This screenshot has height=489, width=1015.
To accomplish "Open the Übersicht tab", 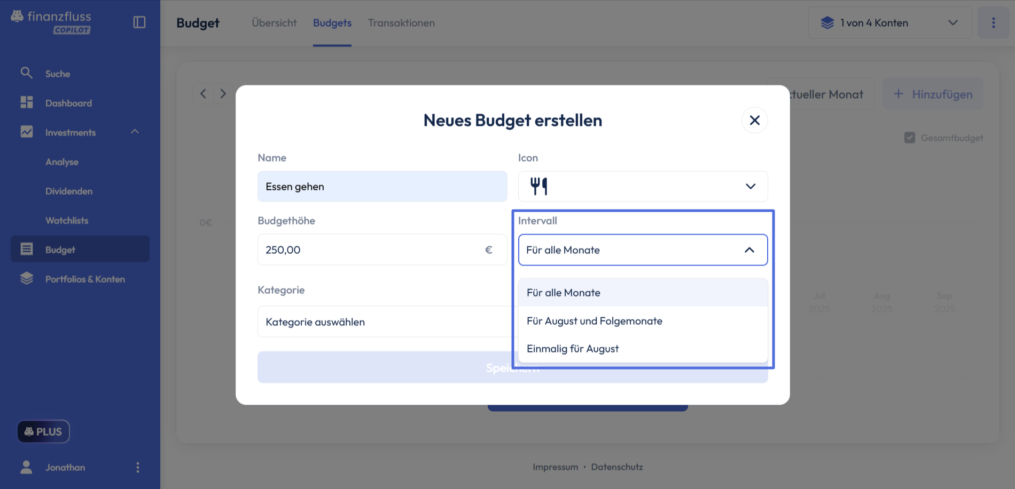I will click(274, 23).
